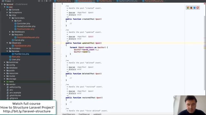The image size is (206, 115).
Task: Collapse the app folder
Action: pyautogui.click(x=5, y=7)
